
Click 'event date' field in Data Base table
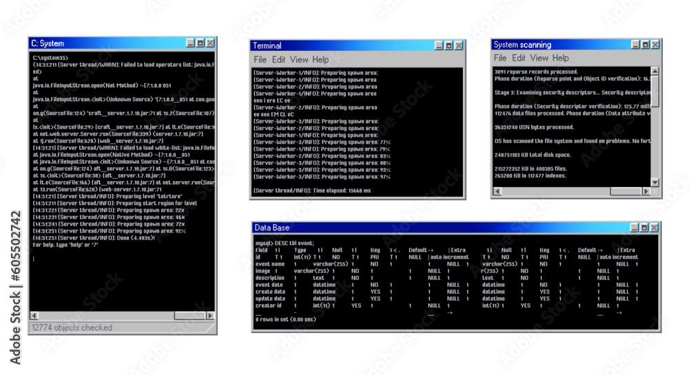269,285
